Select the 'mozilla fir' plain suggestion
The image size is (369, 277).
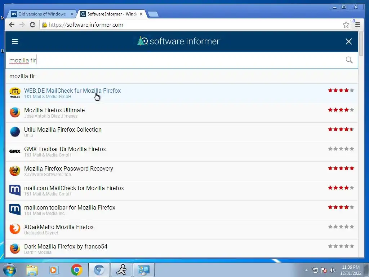pyautogui.click(x=182, y=76)
